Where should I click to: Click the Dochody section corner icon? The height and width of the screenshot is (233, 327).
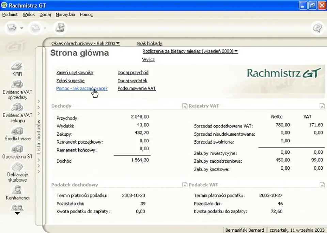click(x=185, y=106)
